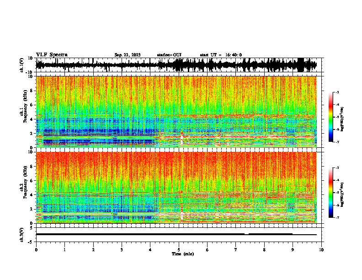Screen dimensions: 362x280
Task: Click the 'Time (min)' axis label
Action: point(183,254)
